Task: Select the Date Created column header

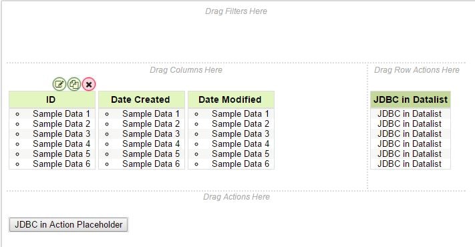Action: pyautogui.click(x=142, y=99)
